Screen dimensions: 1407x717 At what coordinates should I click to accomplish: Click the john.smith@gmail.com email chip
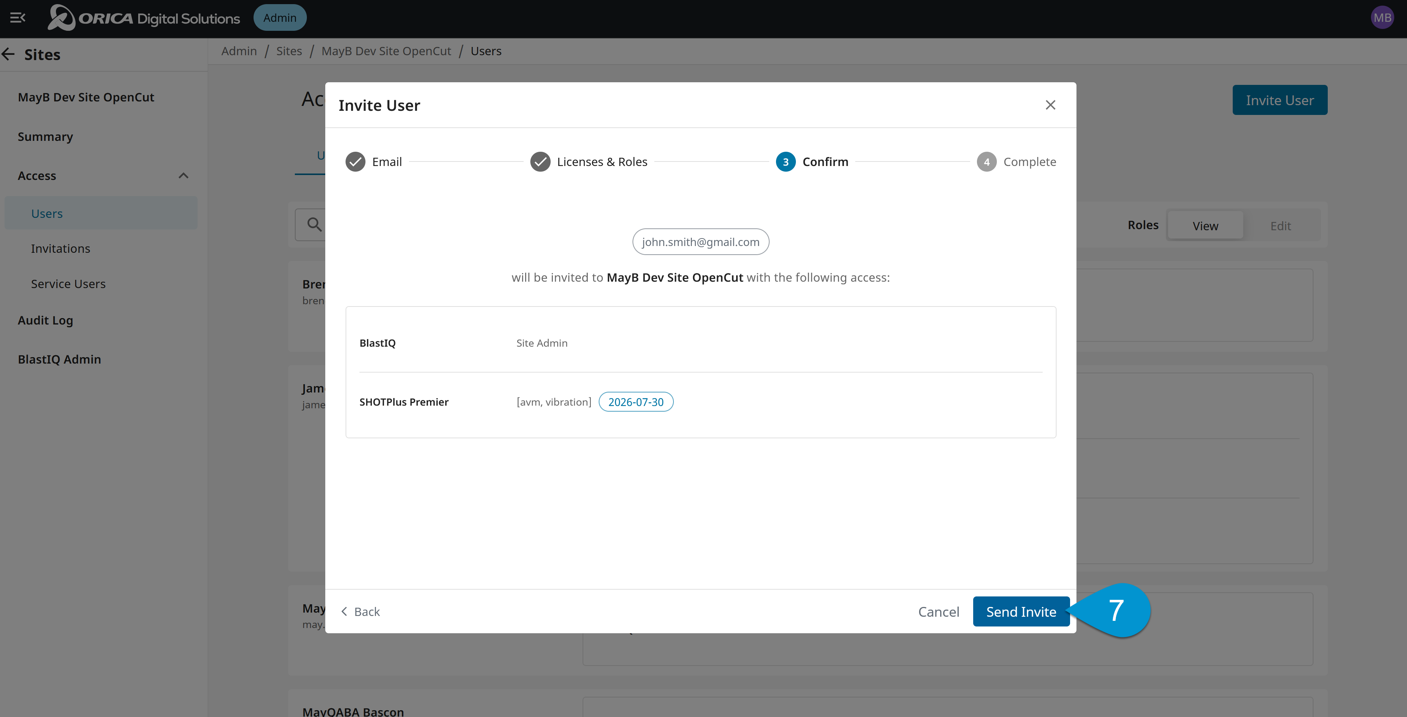701,242
